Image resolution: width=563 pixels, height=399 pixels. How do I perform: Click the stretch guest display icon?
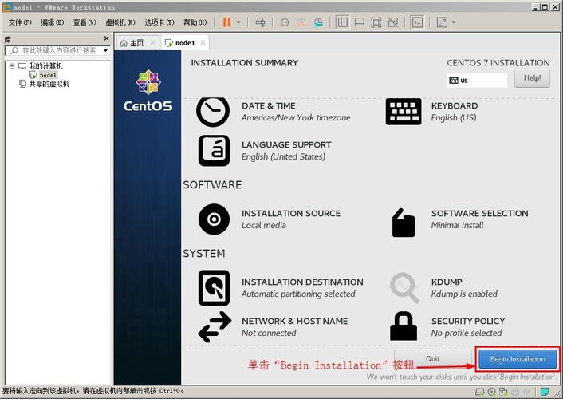[442, 22]
